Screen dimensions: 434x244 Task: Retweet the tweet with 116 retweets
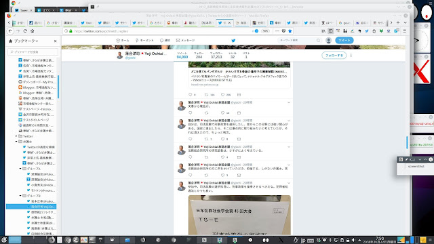pyautogui.click(x=206, y=95)
